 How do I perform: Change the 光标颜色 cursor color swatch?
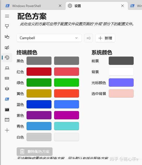point(121,82)
